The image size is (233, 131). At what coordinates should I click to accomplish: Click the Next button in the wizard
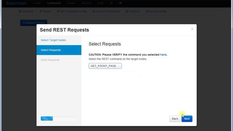187,119
